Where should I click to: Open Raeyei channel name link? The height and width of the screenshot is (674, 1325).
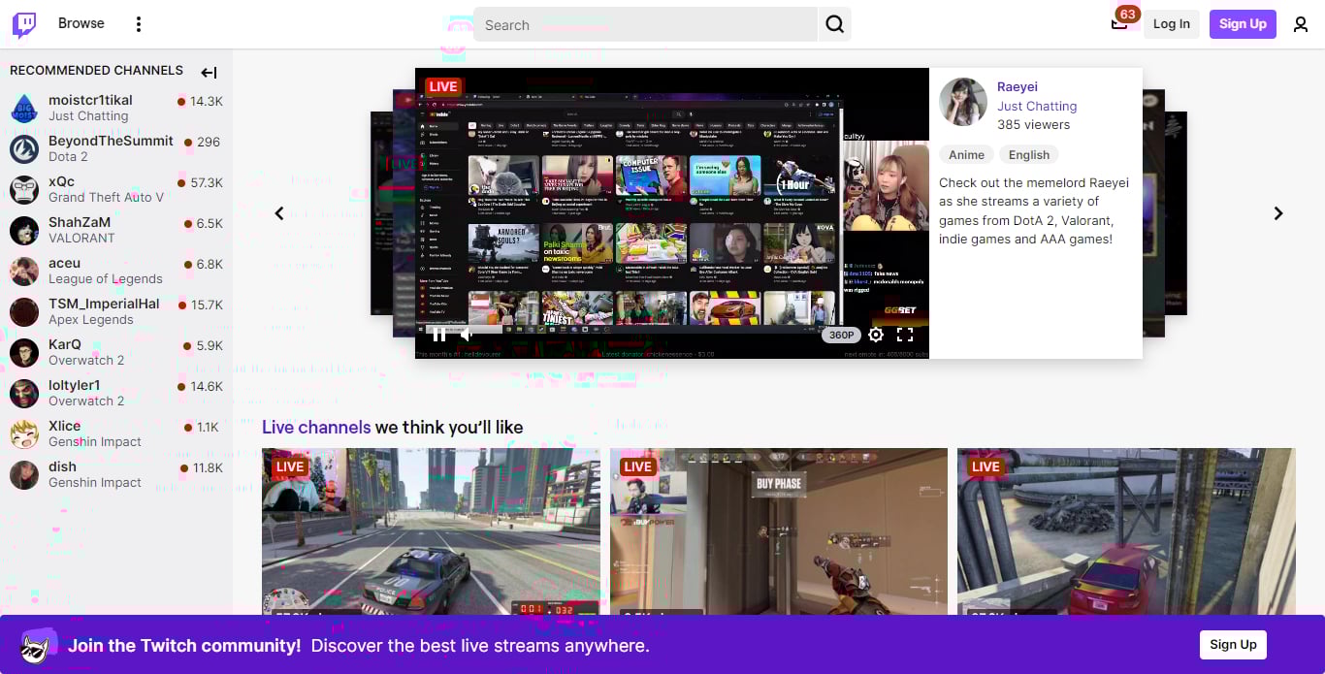tap(1018, 86)
